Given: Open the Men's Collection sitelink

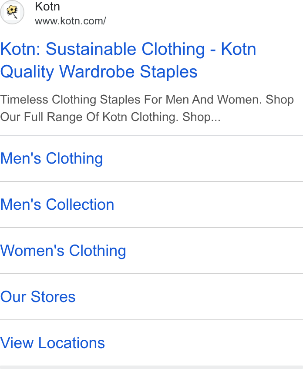Looking at the screenshot, I should (57, 205).
